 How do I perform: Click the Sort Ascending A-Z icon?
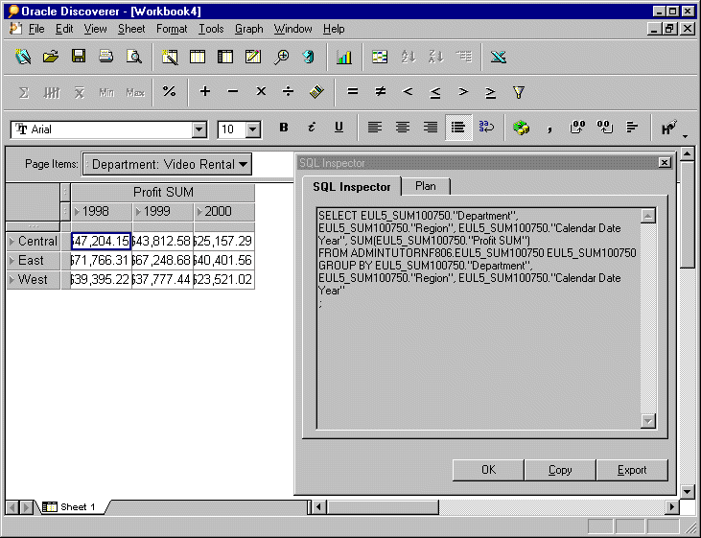pyautogui.click(x=409, y=57)
